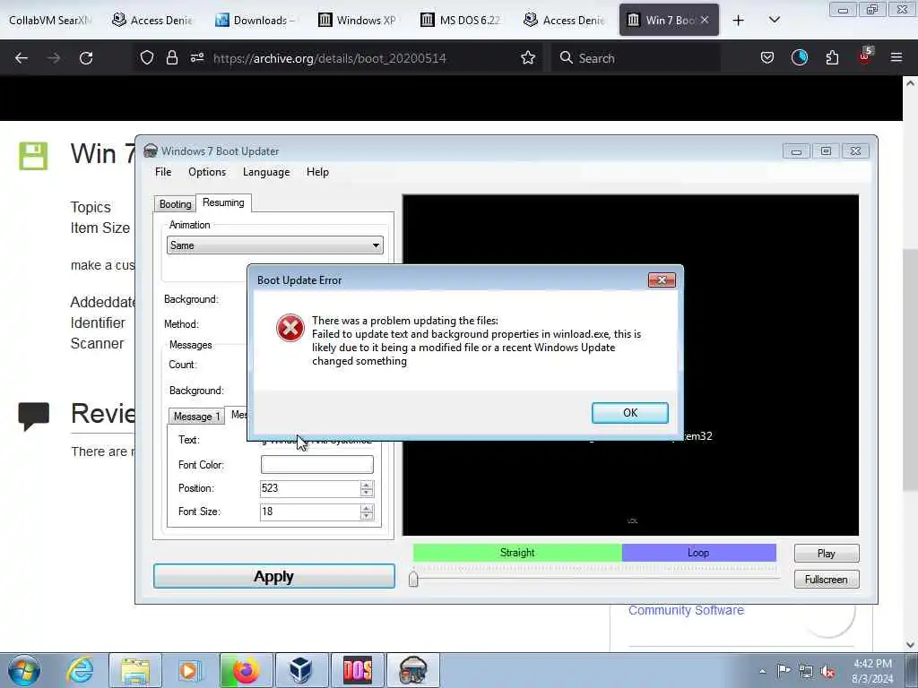Switch to the CollabVM SearXNG tab
Viewport: 918px width, 688px height.
coord(50,20)
